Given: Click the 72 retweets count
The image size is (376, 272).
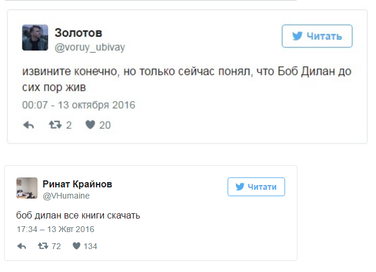Looking at the screenshot, I should click(56, 246).
